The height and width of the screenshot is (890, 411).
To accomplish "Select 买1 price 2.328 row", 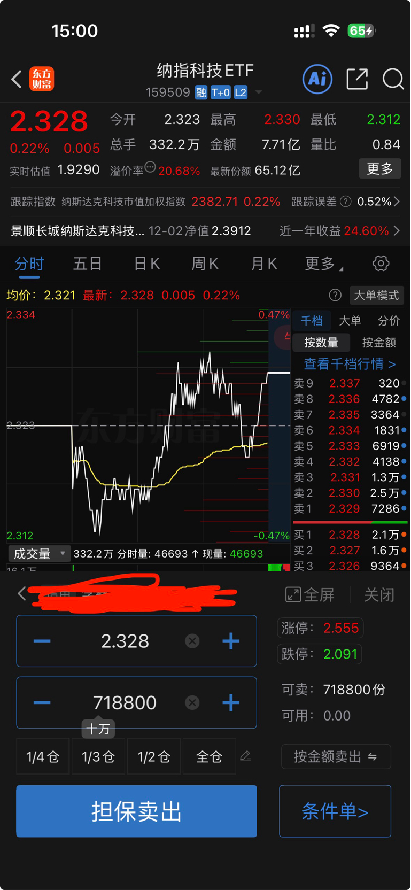I will pos(350,535).
